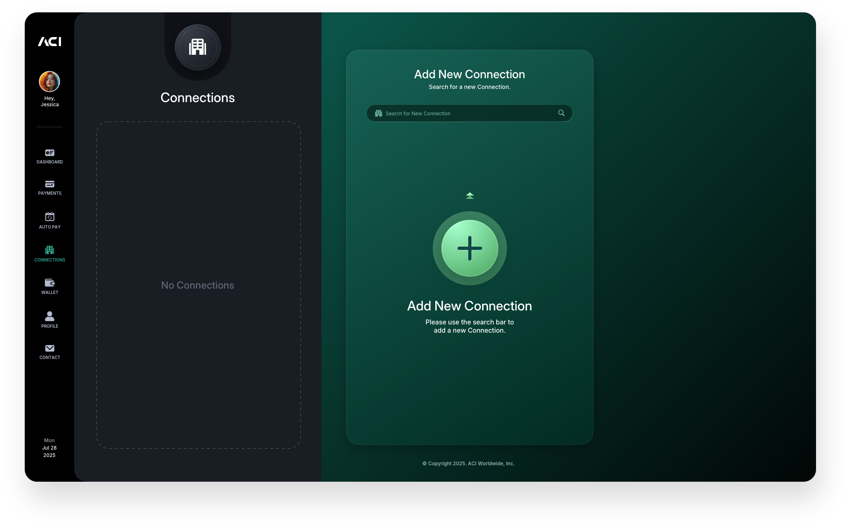This screenshot has width=849, height=527.
Task: Click the upward chevron above the plus button
Action: 469,195
